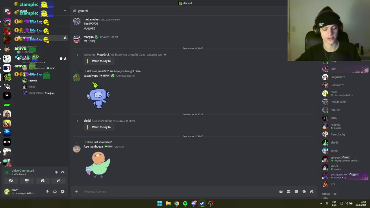This screenshot has width=370, height=208.
Task: Open margim's profile from message
Action: (88, 37)
